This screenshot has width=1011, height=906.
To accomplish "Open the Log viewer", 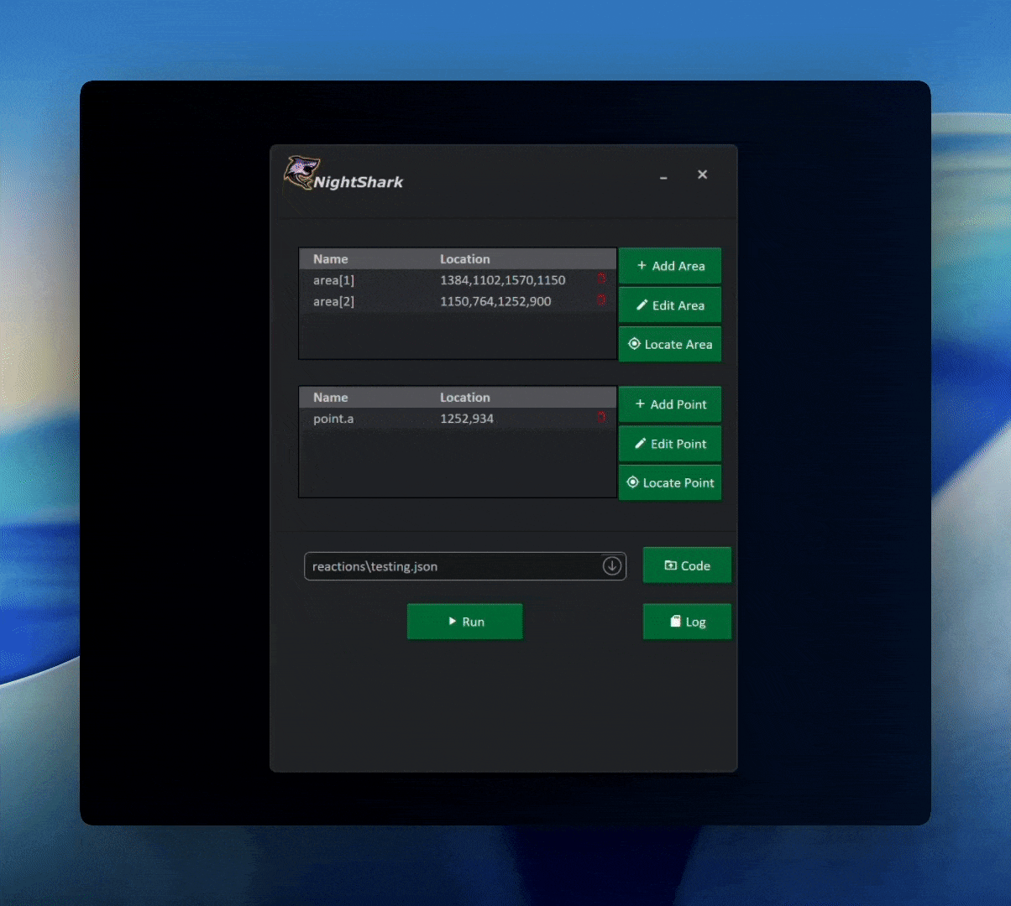I will [687, 622].
